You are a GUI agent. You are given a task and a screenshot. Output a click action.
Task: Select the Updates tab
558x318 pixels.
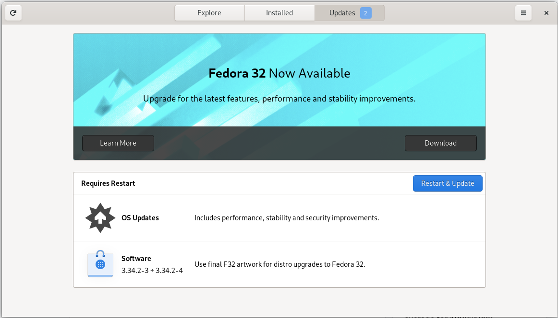(350, 13)
